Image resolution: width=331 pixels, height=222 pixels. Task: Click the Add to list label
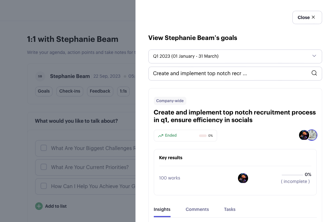(x=56, y=206)
